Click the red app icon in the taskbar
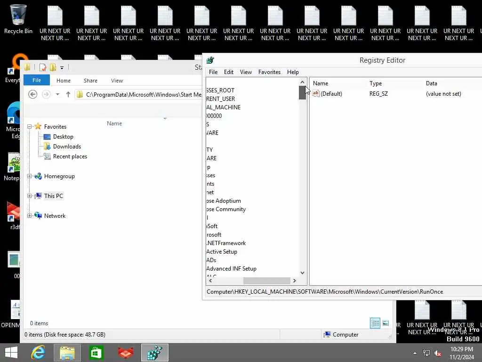The image size is (482, 362). [x=126, y=353]
